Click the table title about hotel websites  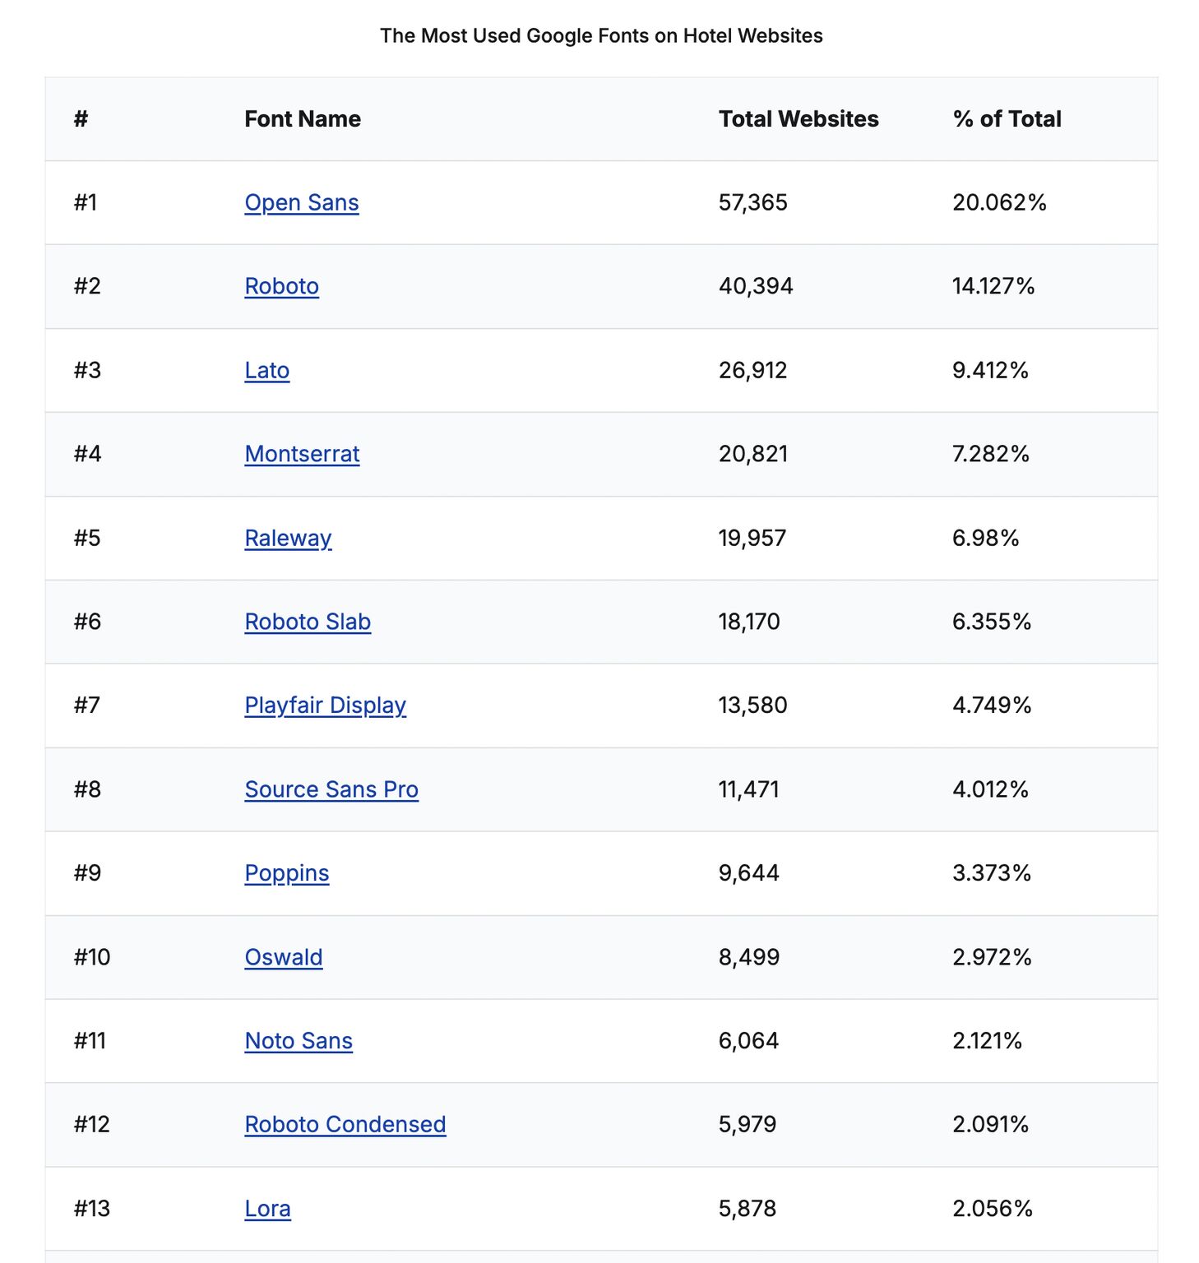click(601, 36)
